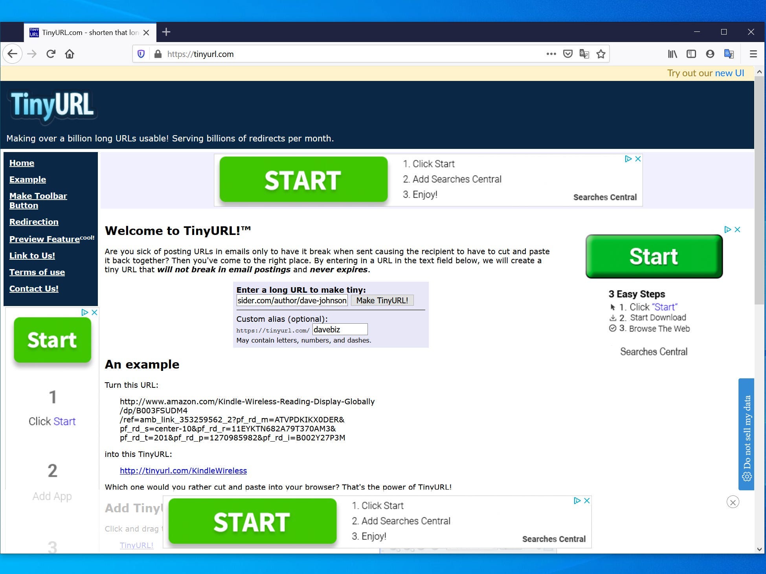
Task: Click scrollbar up arrow
Action: 759,72
